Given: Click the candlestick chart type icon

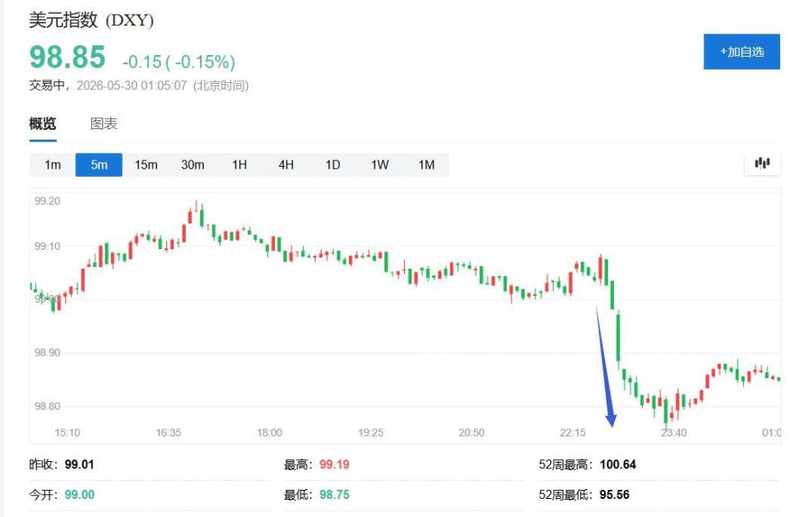Looking at the screenshot, I should [x=762, y=164].
